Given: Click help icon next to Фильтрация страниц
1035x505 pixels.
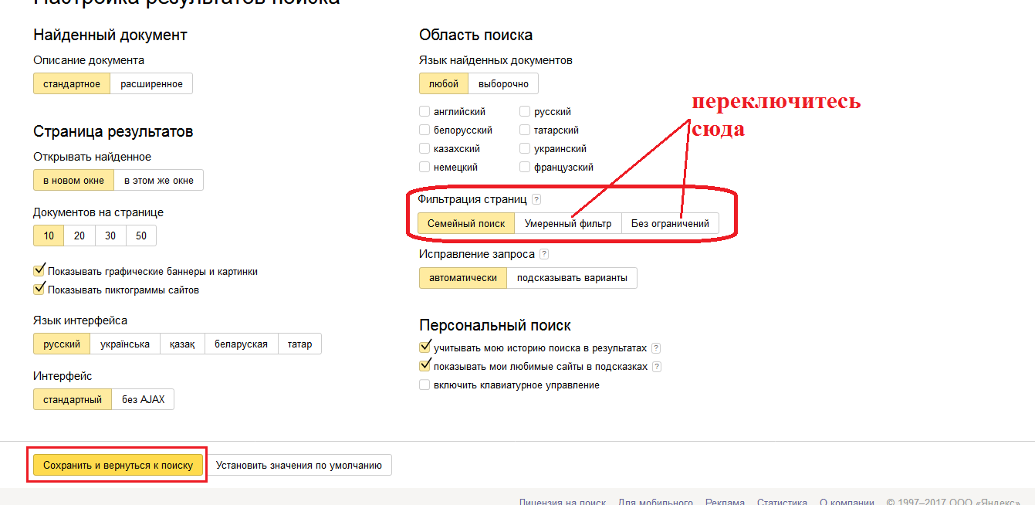Looking at the screenshot, I should pyautogui.click(x=536, y=199).
